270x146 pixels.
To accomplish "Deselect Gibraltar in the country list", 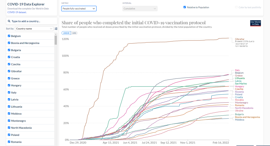I will 9,71.
